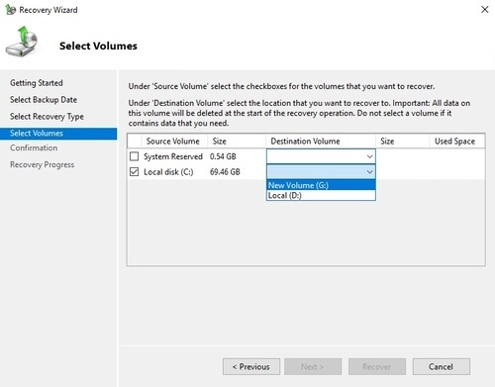Screen dimensions: 495x387
Task: Uncheck the Local disk (C:) checkbox
Action: click(134, 171)
